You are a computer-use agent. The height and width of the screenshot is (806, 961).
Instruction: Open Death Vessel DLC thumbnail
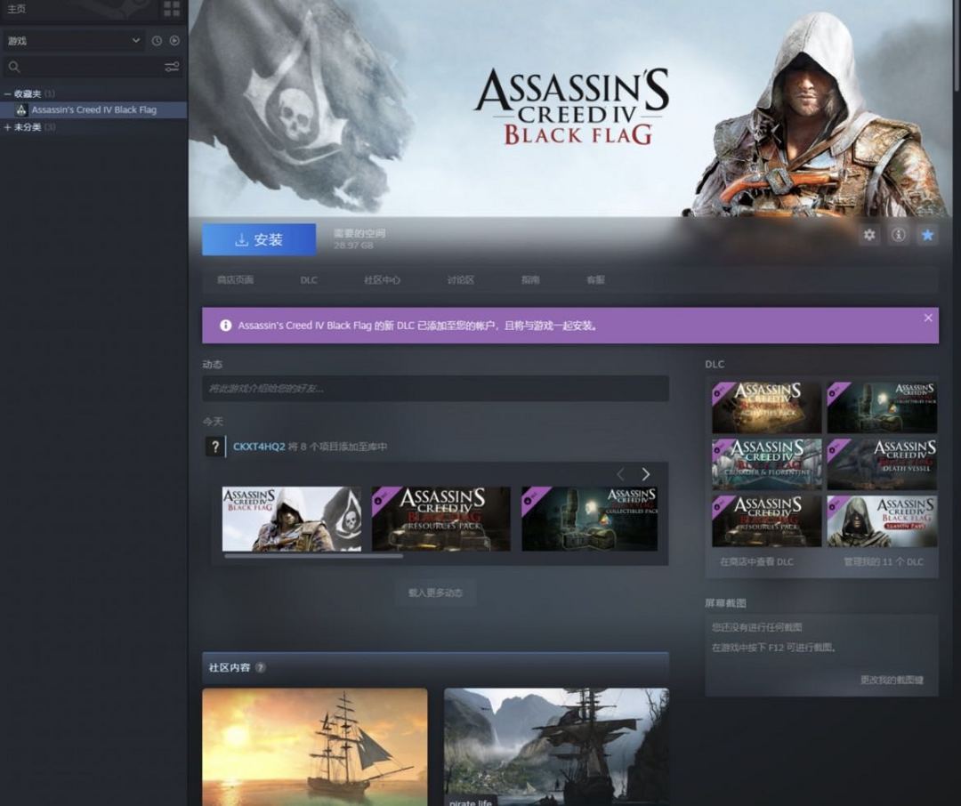(882, 464)
